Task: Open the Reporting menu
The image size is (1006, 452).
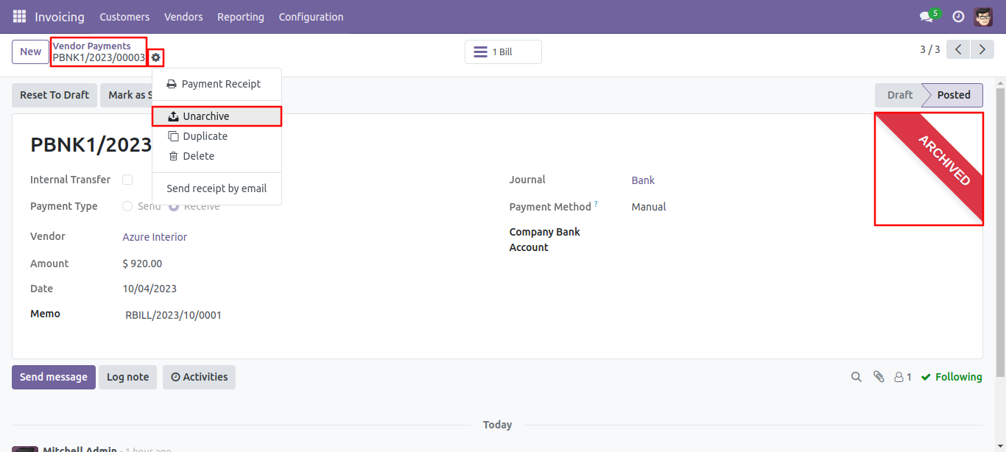Action: pos(241,16)
